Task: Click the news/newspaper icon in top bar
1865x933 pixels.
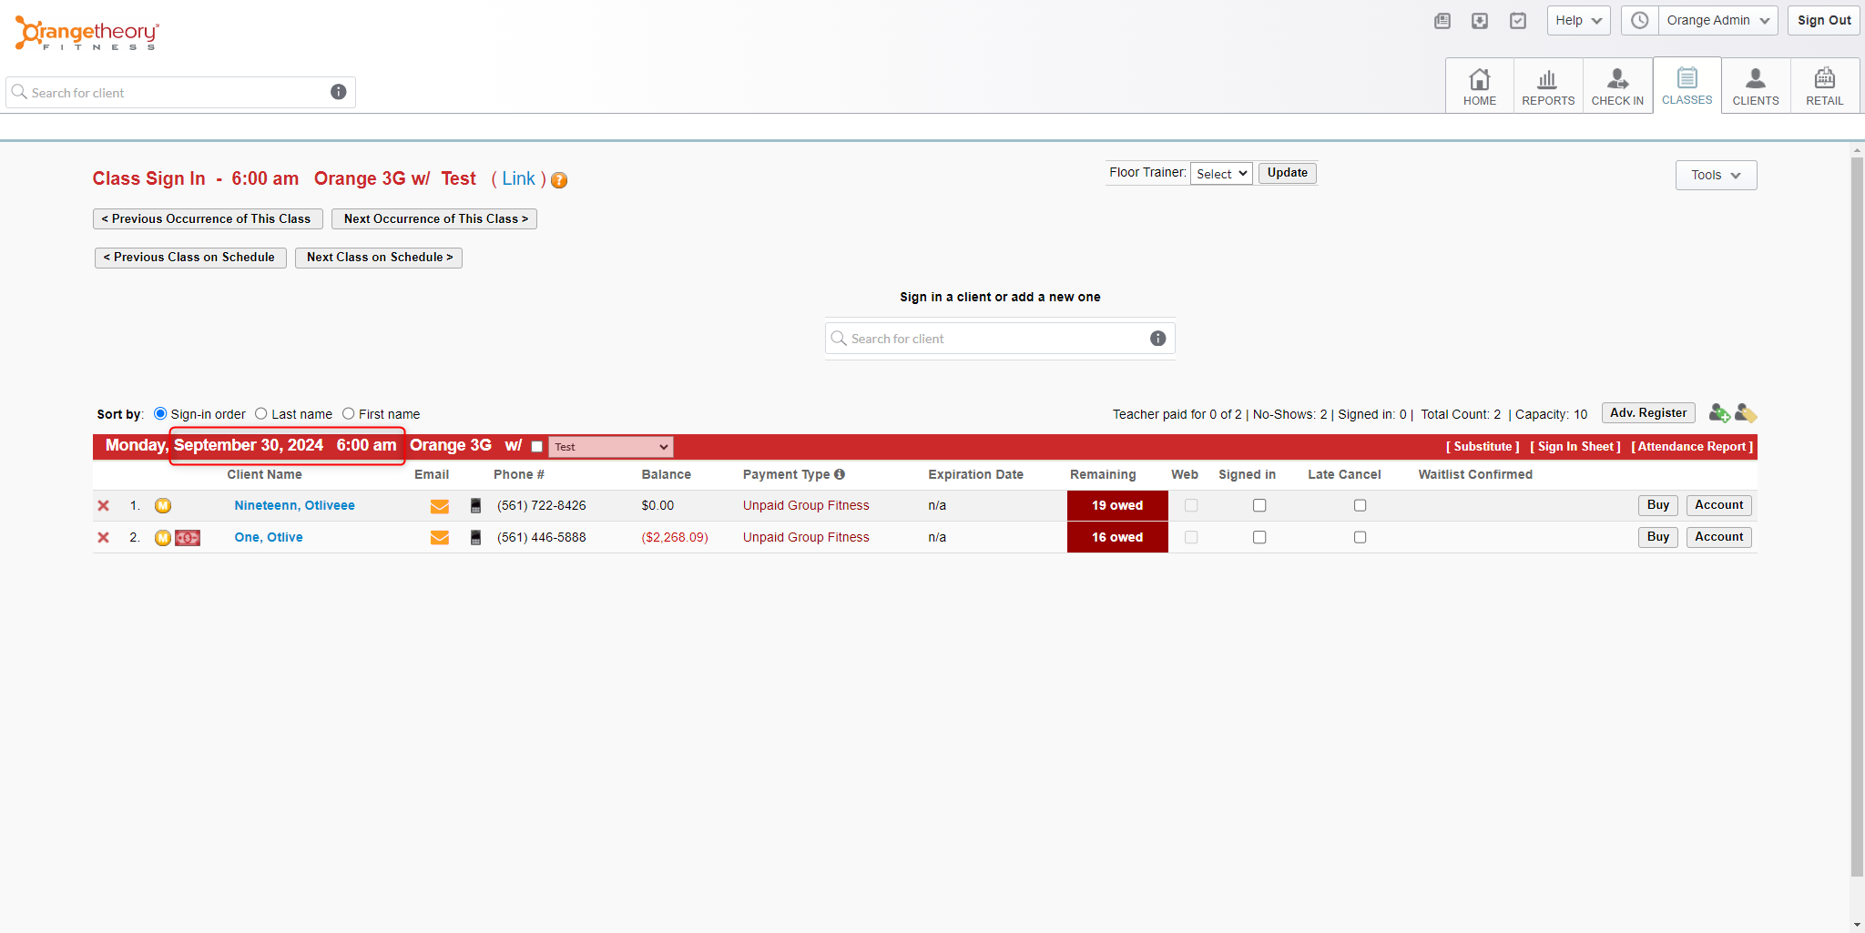Action: coord(1442,21)
